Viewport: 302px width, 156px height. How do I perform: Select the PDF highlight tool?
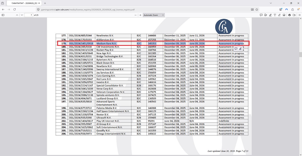270,15
